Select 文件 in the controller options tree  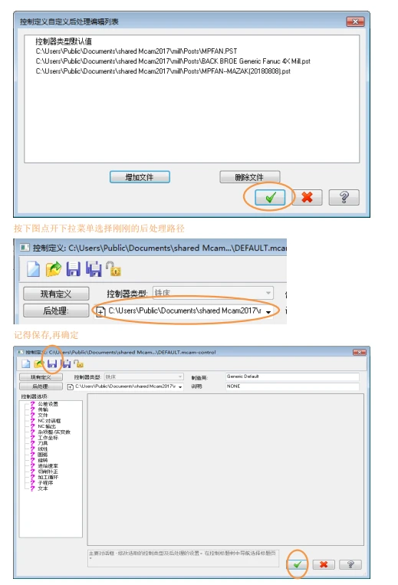43,416
